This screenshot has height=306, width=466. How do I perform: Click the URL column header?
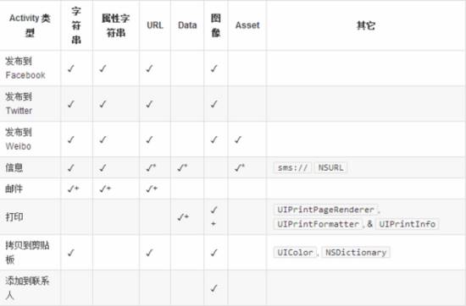[x=155, y=25]
